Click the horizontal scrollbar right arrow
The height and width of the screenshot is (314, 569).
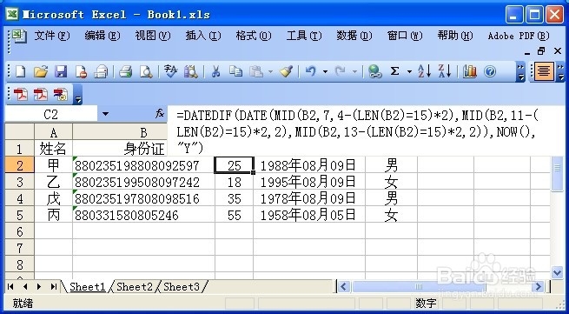pyautogui.click(x=539, y=287)
